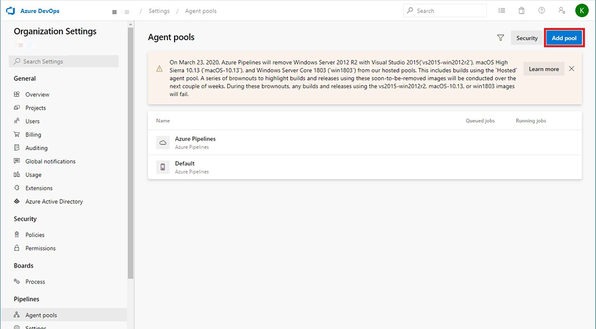
Task: Open Extensions settings
Action: 39,188
